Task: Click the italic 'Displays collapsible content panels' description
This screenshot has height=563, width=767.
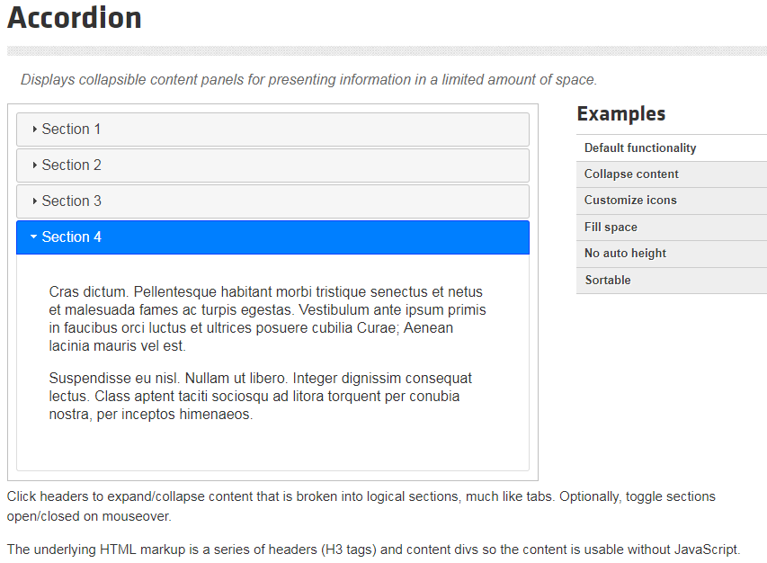Action: (308, 80)
